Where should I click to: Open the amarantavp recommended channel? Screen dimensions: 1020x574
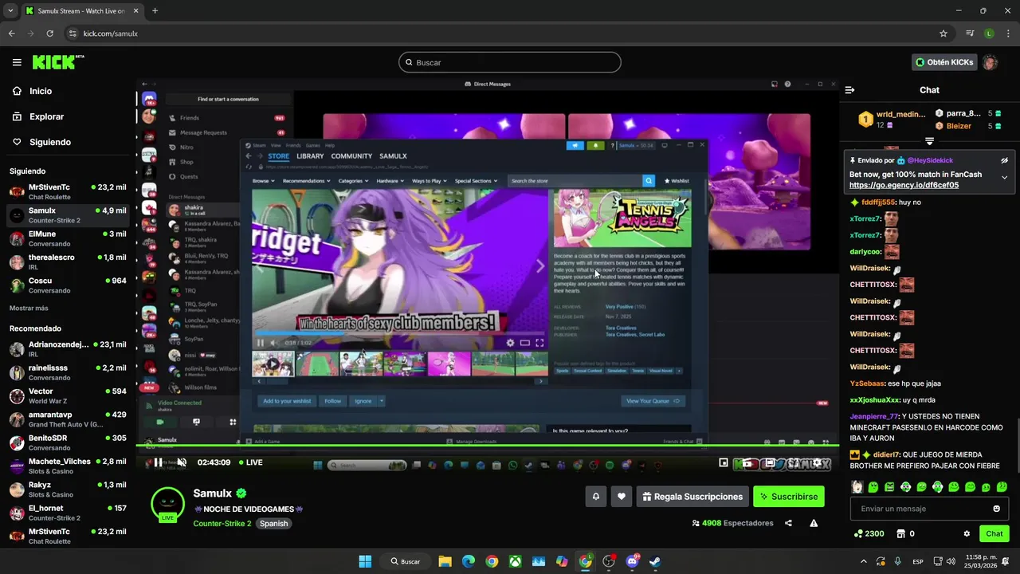[68, 419]
